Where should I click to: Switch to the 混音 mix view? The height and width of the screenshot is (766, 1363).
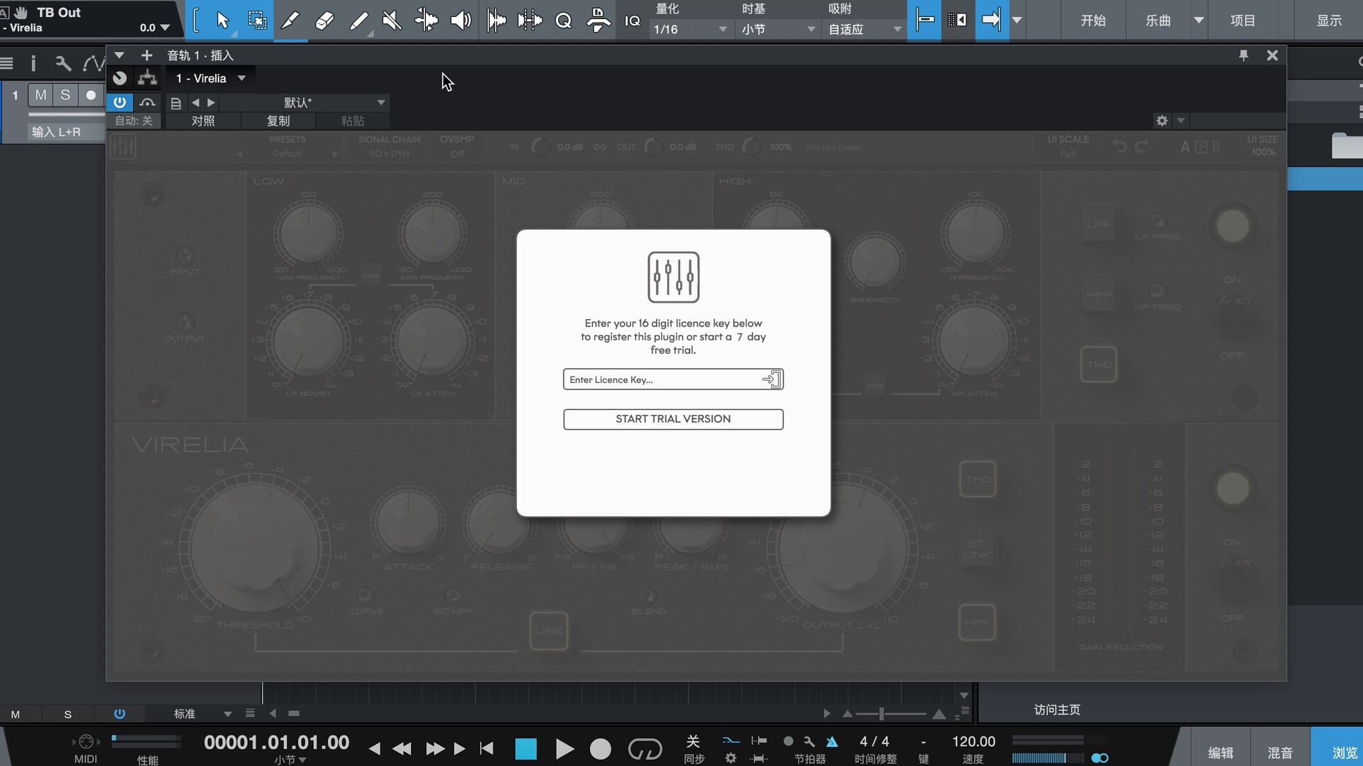(x=1280, y=753)
